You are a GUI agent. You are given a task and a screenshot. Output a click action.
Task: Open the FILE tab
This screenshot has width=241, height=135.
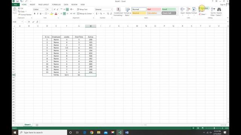pyautogui.click(x=16, y=4)
